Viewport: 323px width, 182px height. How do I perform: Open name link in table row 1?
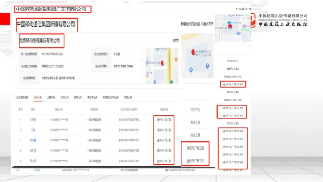(x=33, y=120)
